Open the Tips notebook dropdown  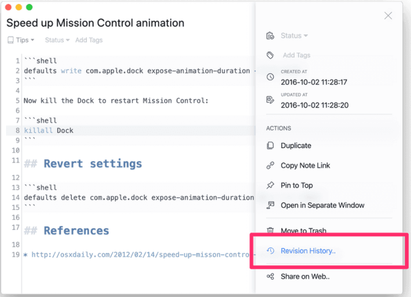point(25,40)
